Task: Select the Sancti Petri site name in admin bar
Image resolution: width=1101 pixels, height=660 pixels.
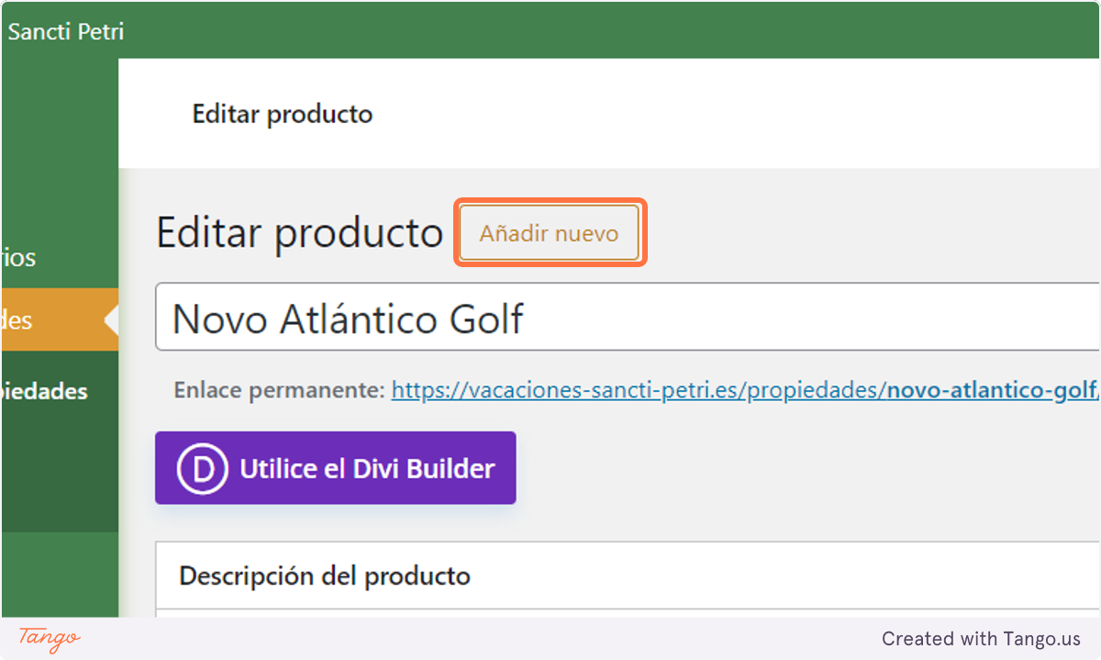Action: [x=64, y=31]
